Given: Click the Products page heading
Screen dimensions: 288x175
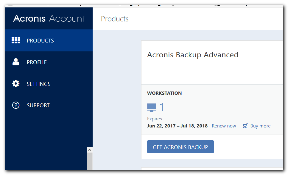Looking at the screenshot, I should coord(114,18).
